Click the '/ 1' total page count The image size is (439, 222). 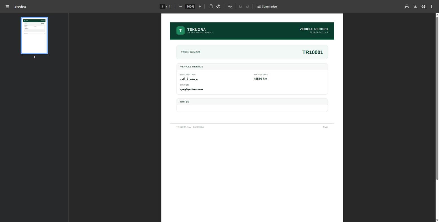point(168,6)
